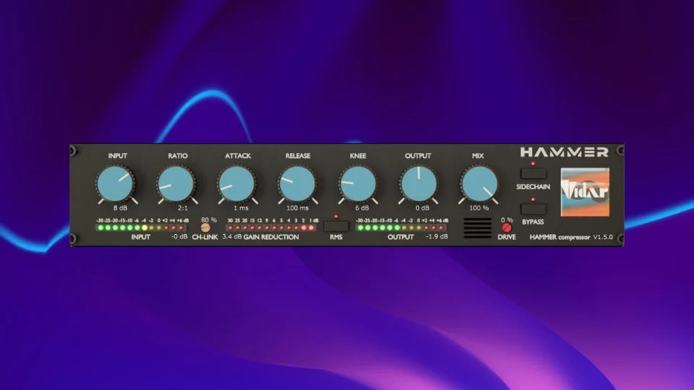This screenshot has height=390, width=694.
Task: Click the MIX knob
Action: point(479,184)
